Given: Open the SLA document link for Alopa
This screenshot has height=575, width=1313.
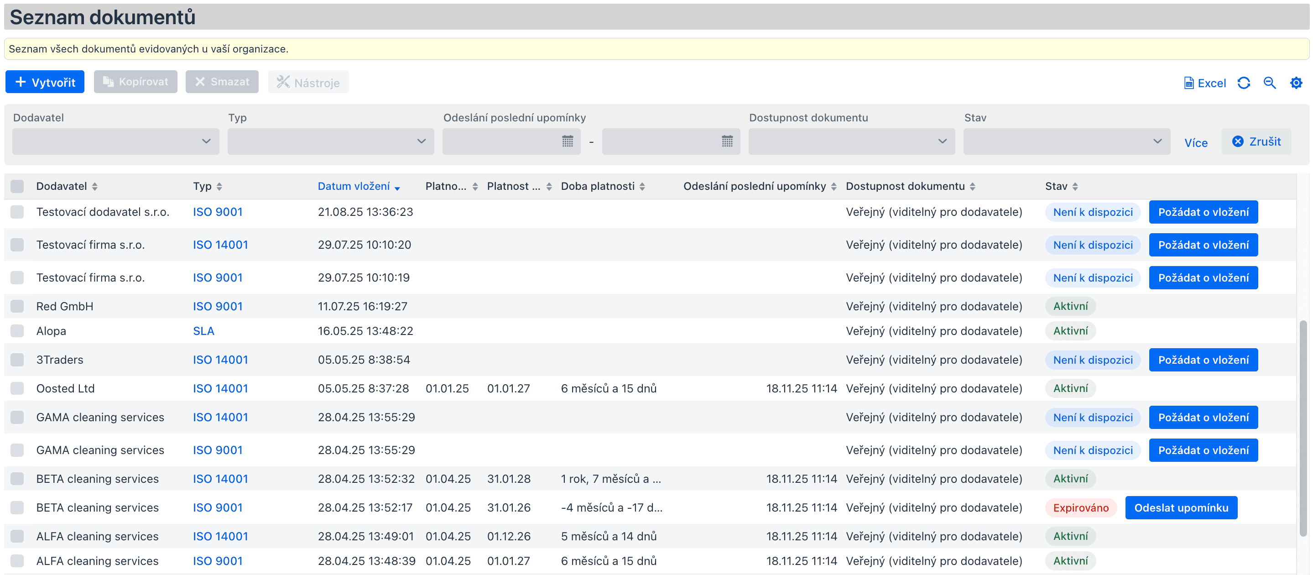Looking at the screenshot, I should tap(203, 331).
